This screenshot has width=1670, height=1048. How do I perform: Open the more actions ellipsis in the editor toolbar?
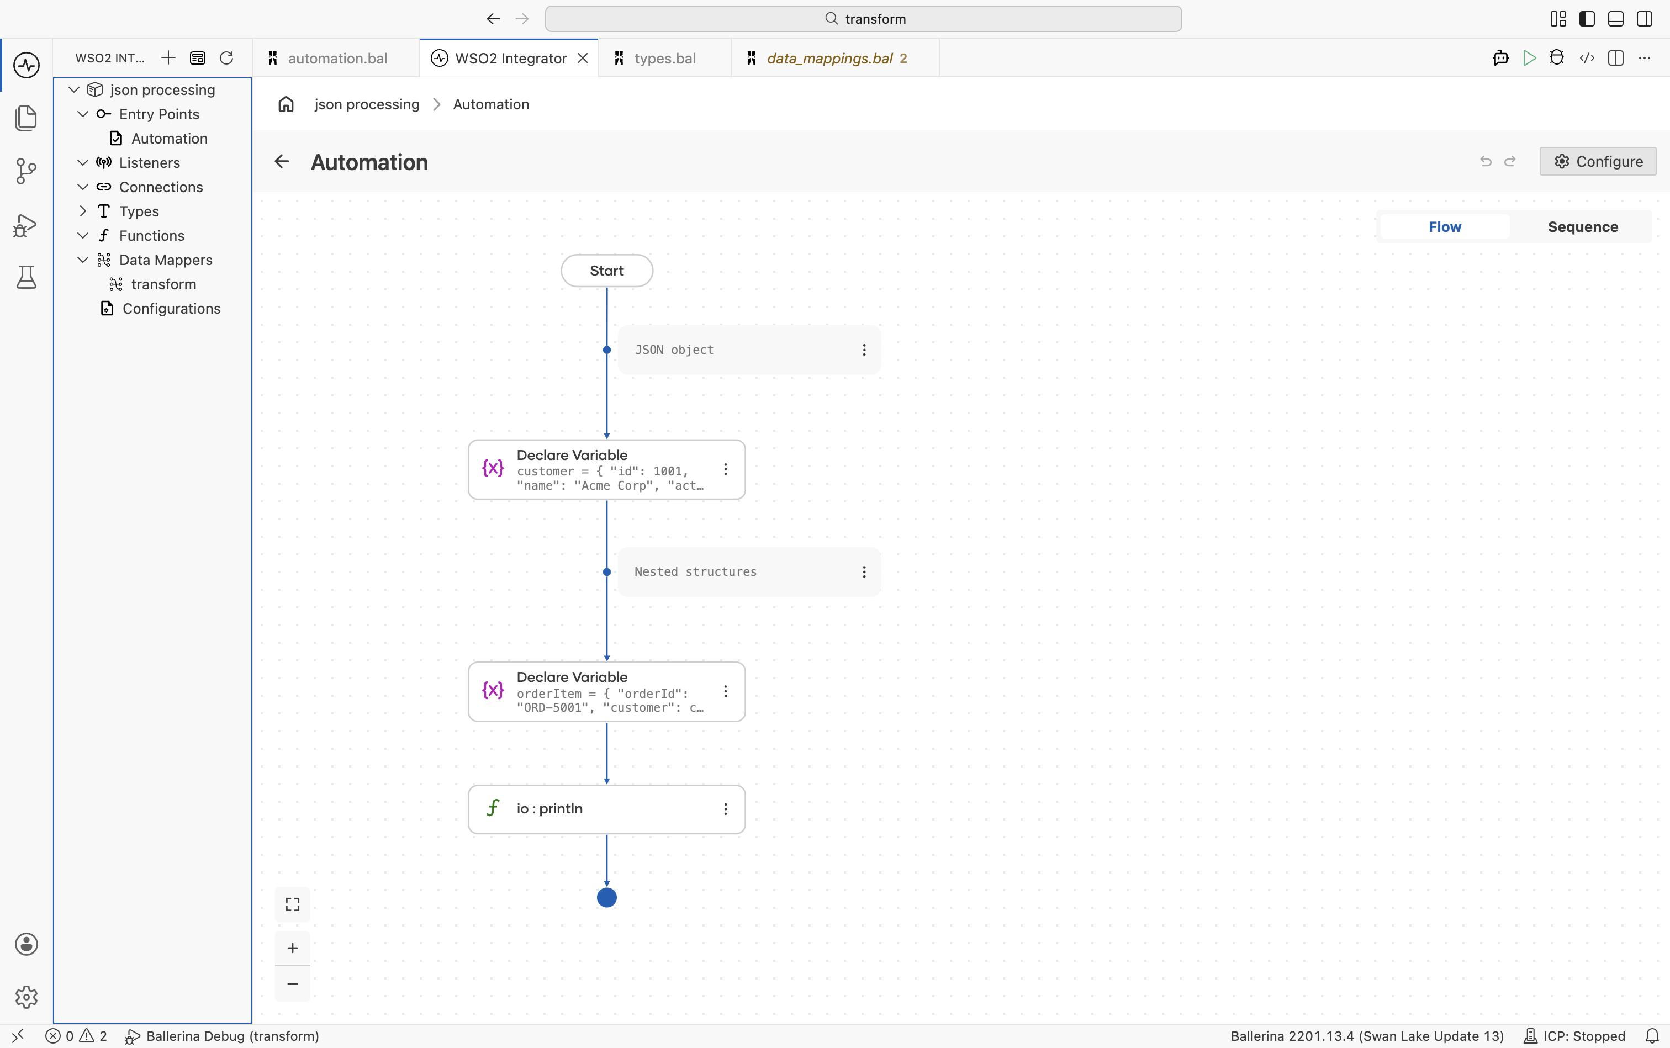pyautogui.click(x=1645, y=58)
